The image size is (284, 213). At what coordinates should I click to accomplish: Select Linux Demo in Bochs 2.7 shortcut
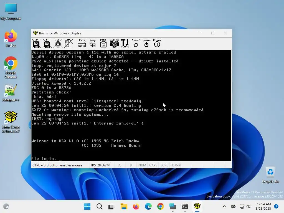(11, 122)
